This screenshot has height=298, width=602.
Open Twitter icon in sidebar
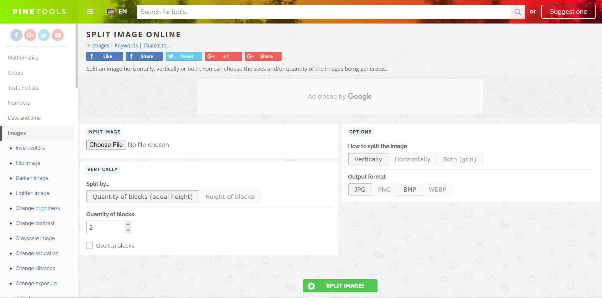pyautogui.click(x=44, y=35)
